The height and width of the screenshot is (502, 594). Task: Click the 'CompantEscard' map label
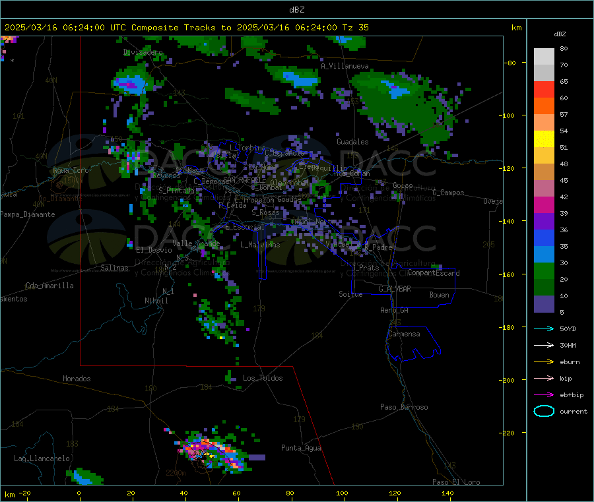[434, 272]
